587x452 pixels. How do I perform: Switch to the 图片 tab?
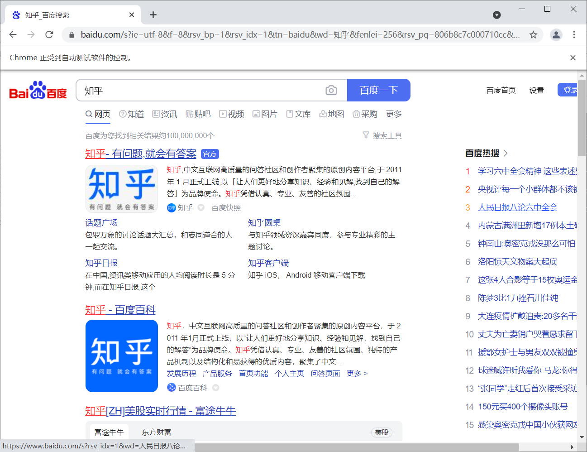tap(265, 114)
